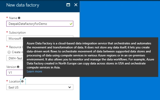Edit the DeepakDataFactoryForDemo name field
Viewport: 160px width, 100px height.
[x=40, y=24]
